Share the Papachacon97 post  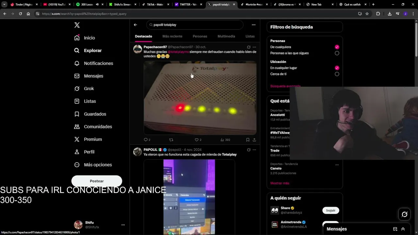254,140
